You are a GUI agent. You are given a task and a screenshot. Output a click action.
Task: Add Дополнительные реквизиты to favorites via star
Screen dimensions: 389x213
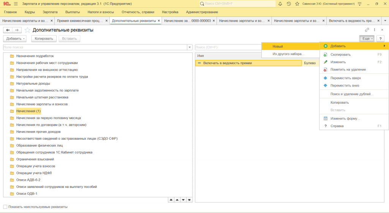[27, 30]
